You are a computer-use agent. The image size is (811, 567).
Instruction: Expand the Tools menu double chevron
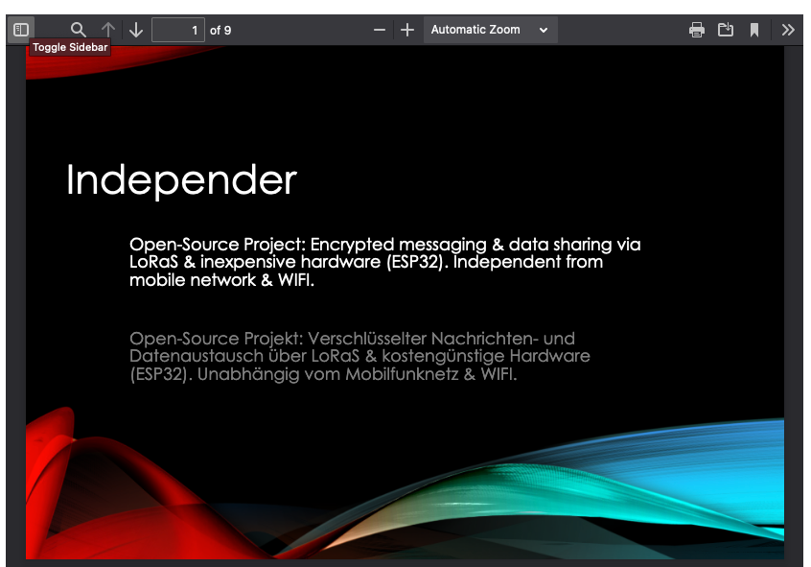[788, 30]
